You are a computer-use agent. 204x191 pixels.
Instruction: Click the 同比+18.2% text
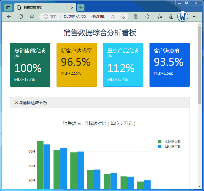25,79
